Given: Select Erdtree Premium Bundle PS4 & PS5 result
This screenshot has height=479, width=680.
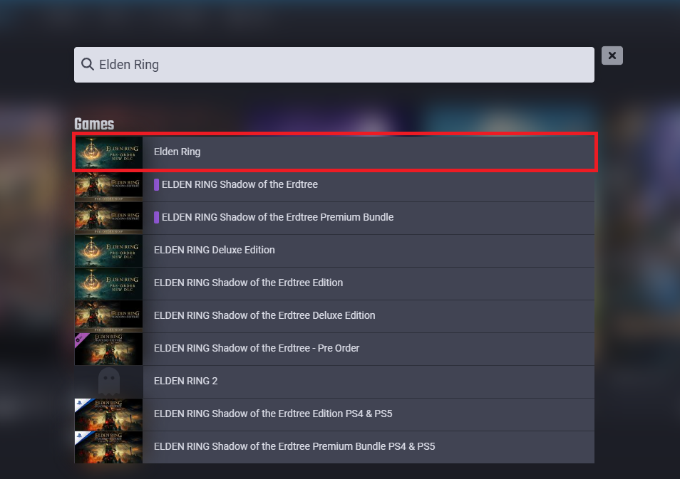Looking at the screenshot, I should pyautogui.click(x=334, y=447).
